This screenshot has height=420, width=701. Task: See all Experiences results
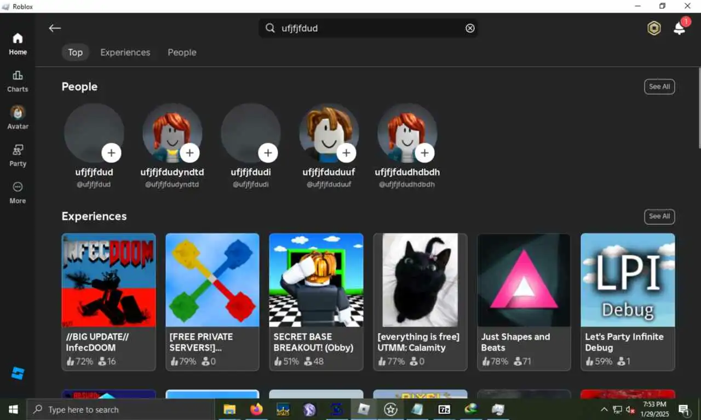click(659, 216)
